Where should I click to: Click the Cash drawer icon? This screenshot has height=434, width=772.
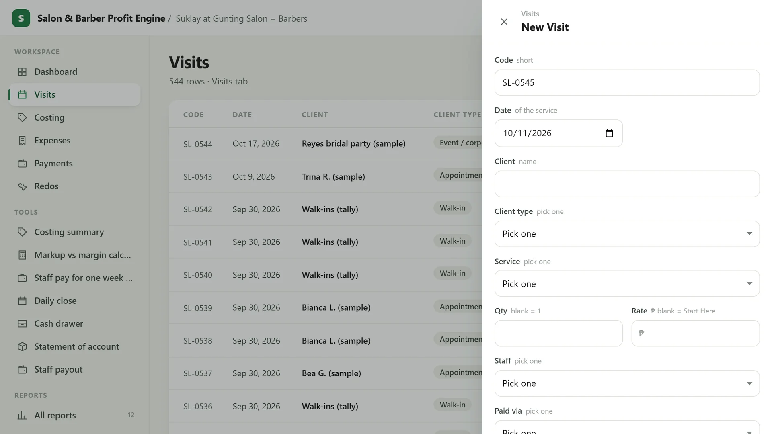[x=23, y=323]
